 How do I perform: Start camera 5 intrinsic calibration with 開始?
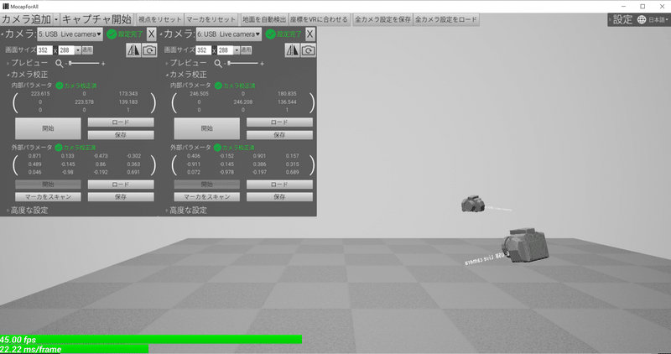click(x=48, y=128)
